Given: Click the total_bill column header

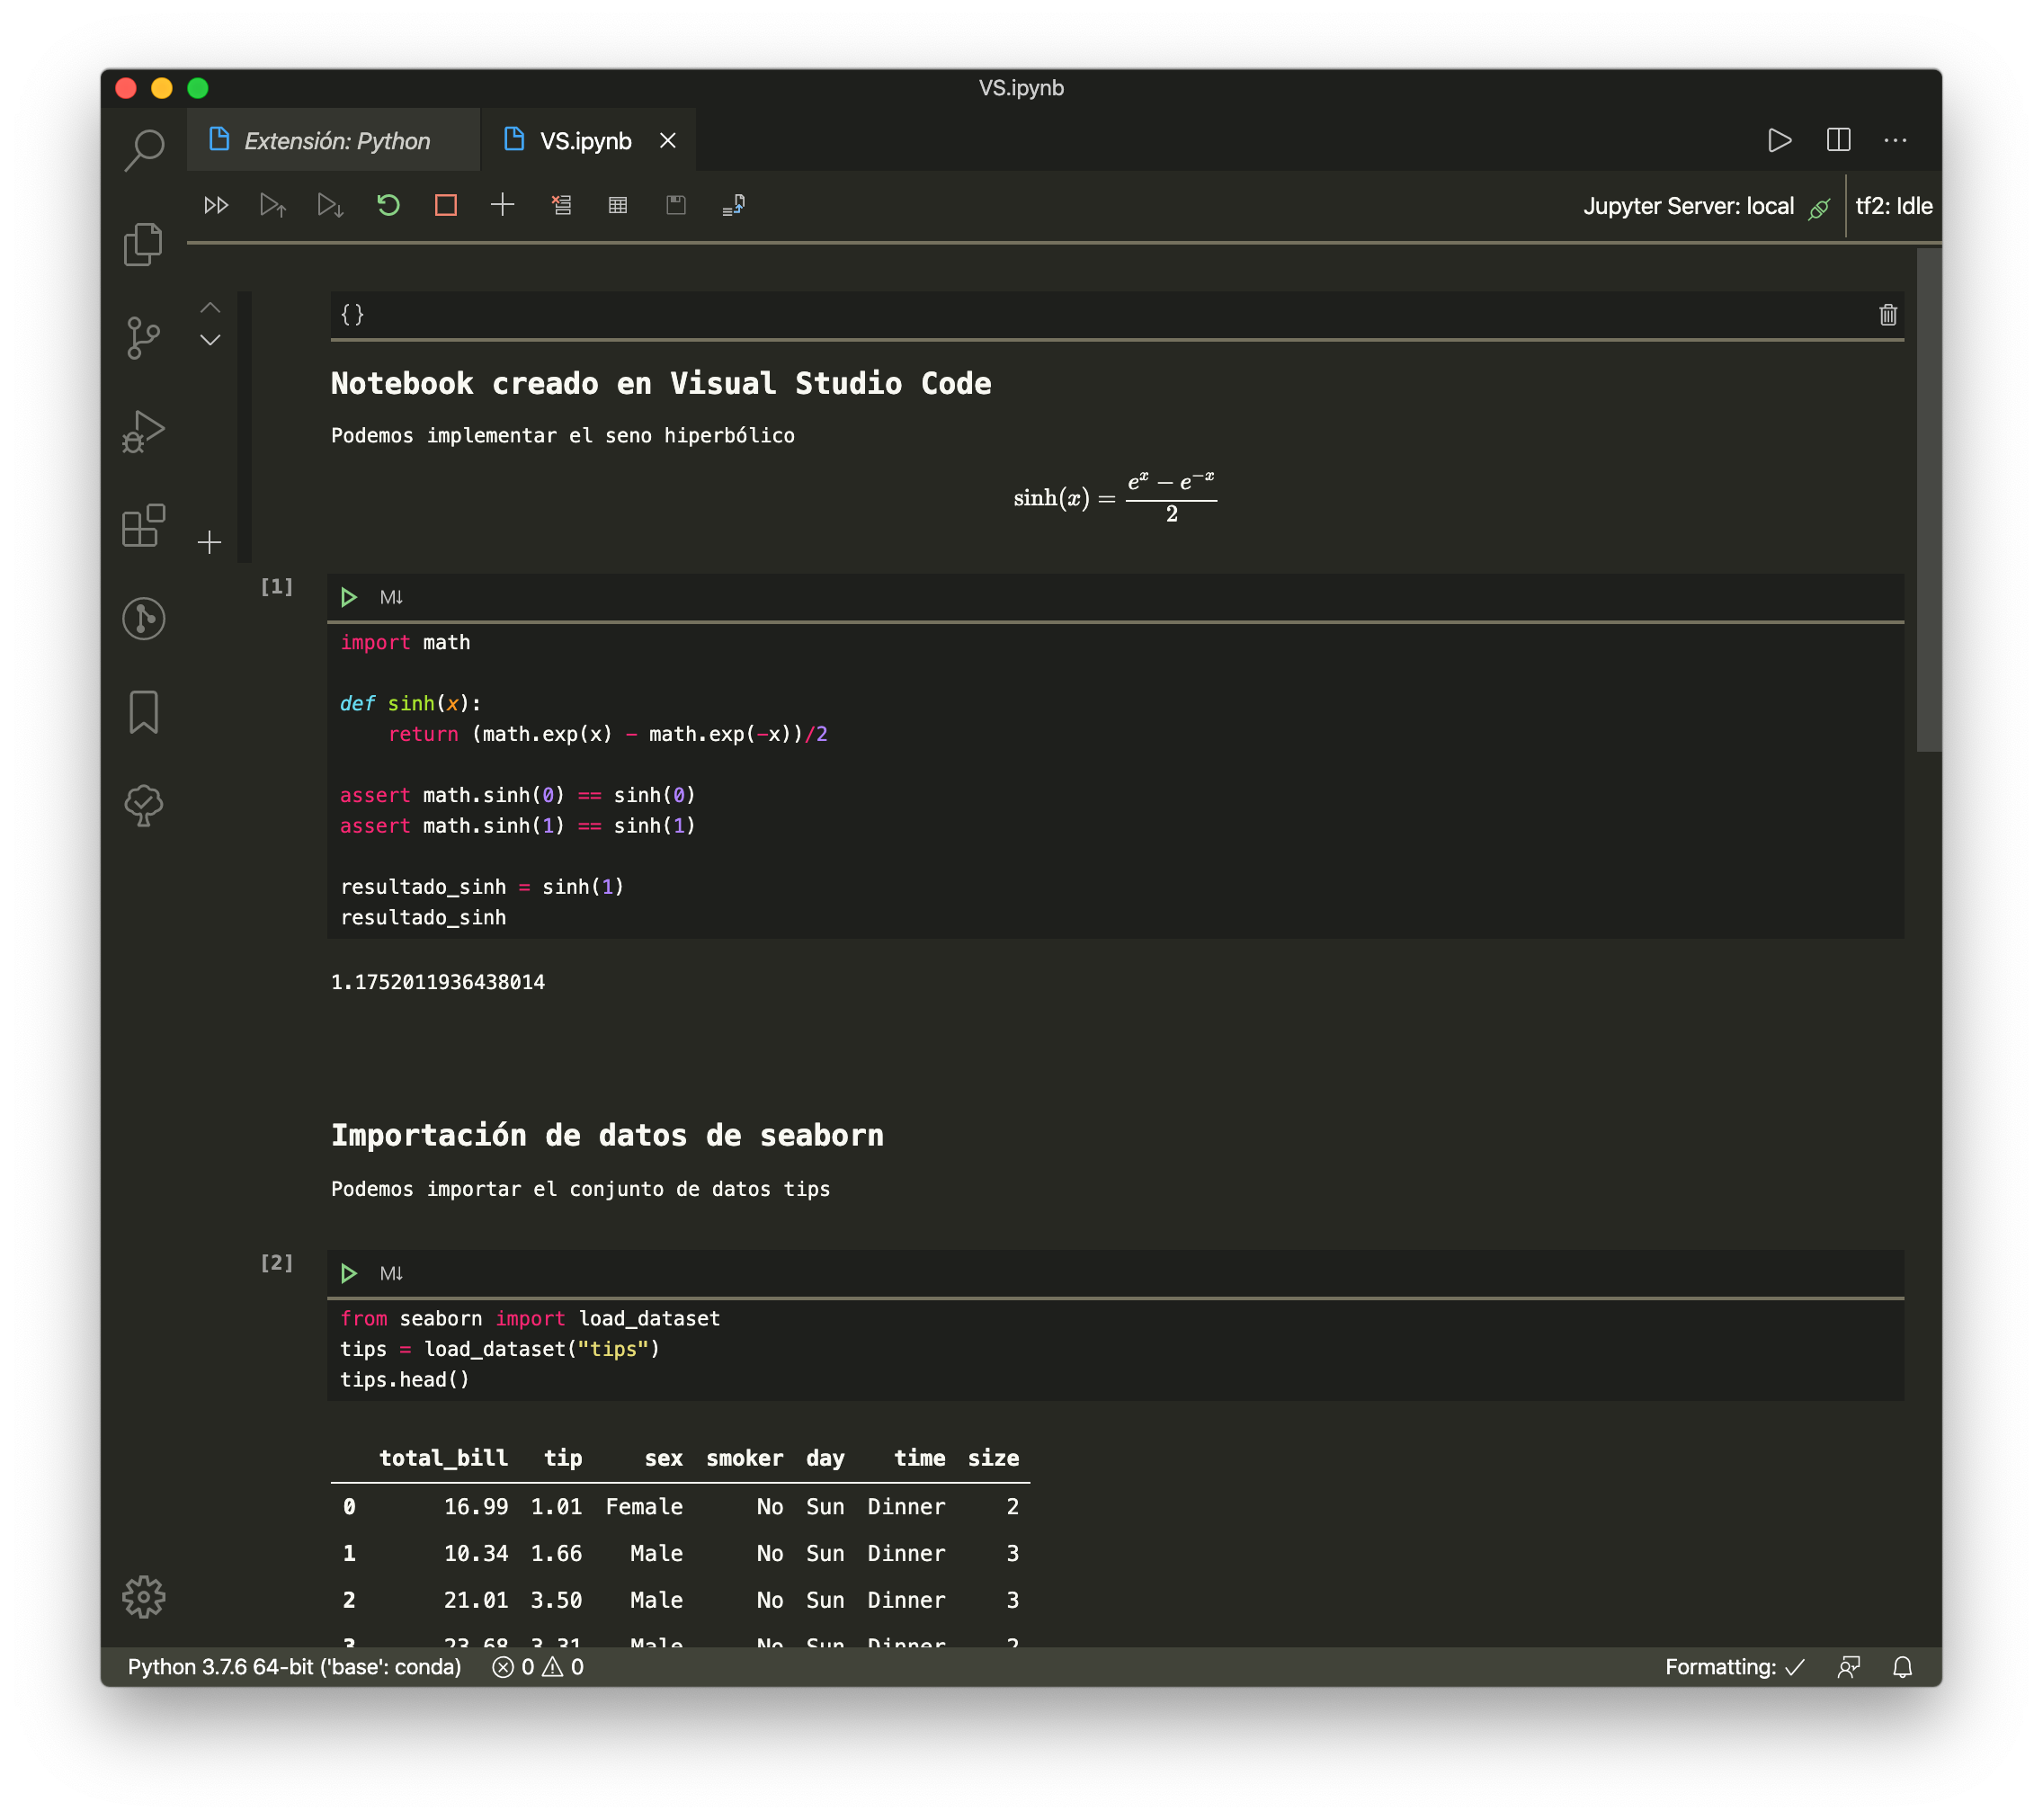Looking at the screenshot, I should tap(443, 1458).
